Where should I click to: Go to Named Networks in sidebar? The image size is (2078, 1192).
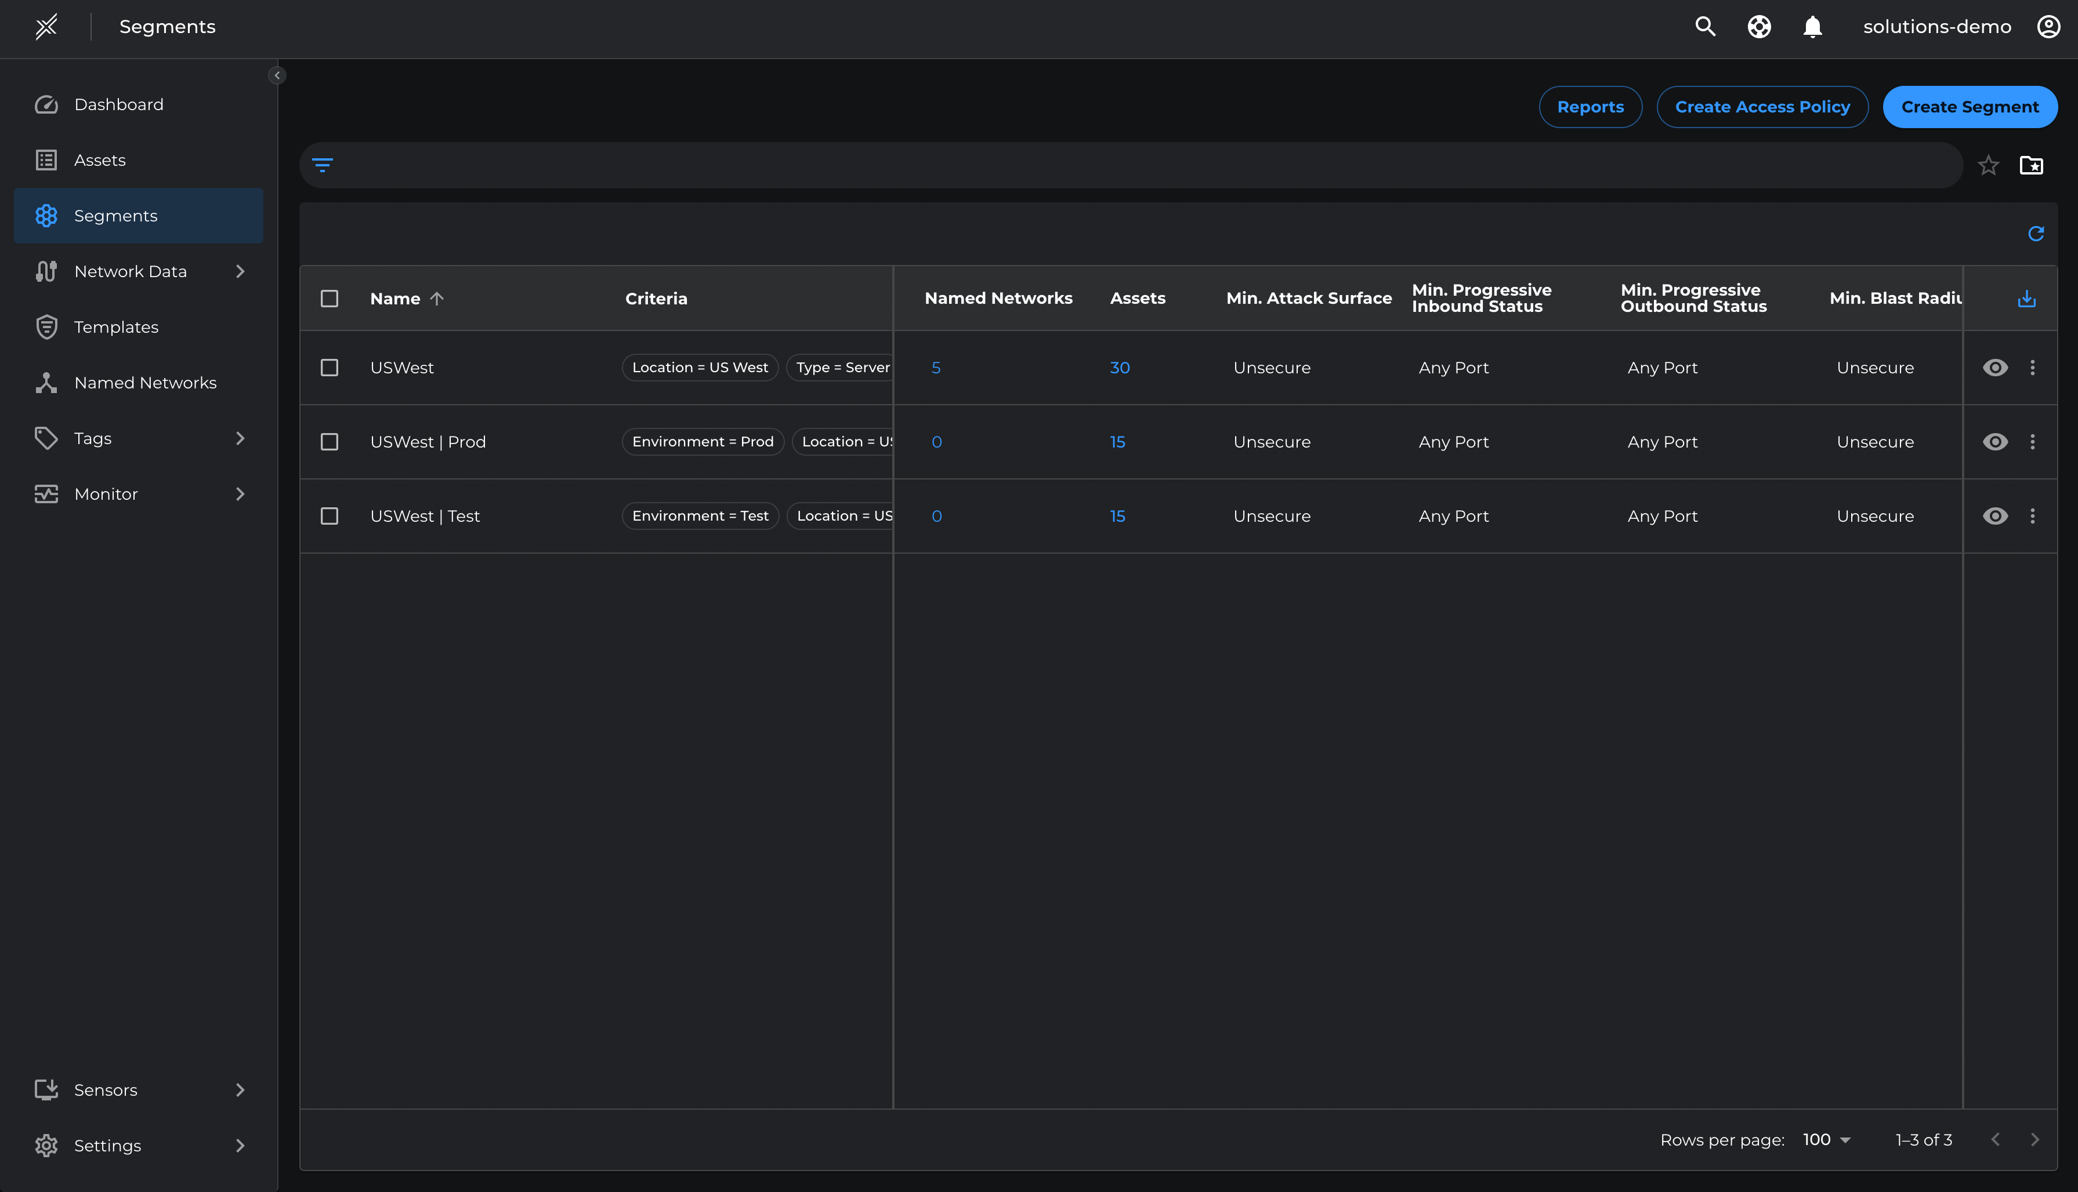(x=145, y=382)
